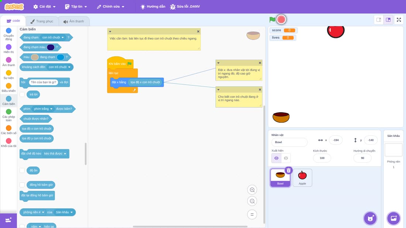The image size is (406, 228).
Task: Pick the blue color swatch in 'màu đang chạm' block
Action: coord(60,57)
